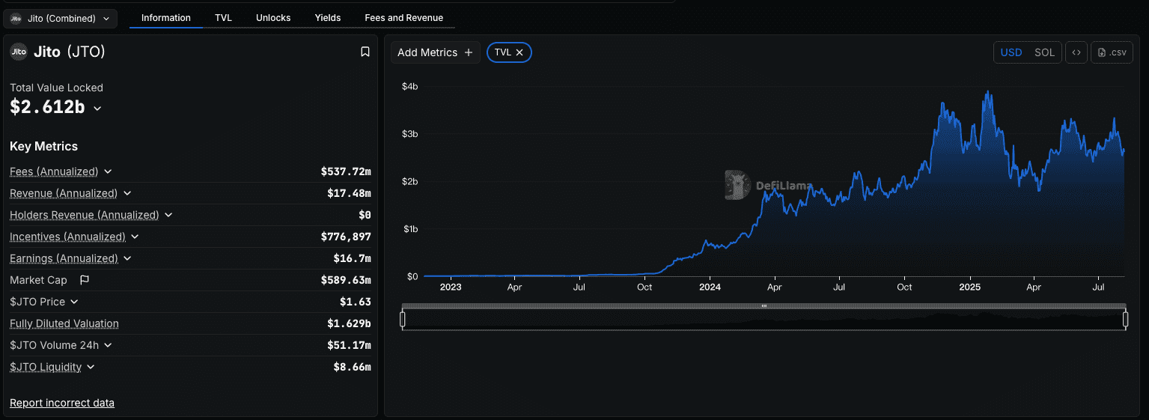Expand Revenue (Annualized) details

pyautogui.click(x=127, y=193)
